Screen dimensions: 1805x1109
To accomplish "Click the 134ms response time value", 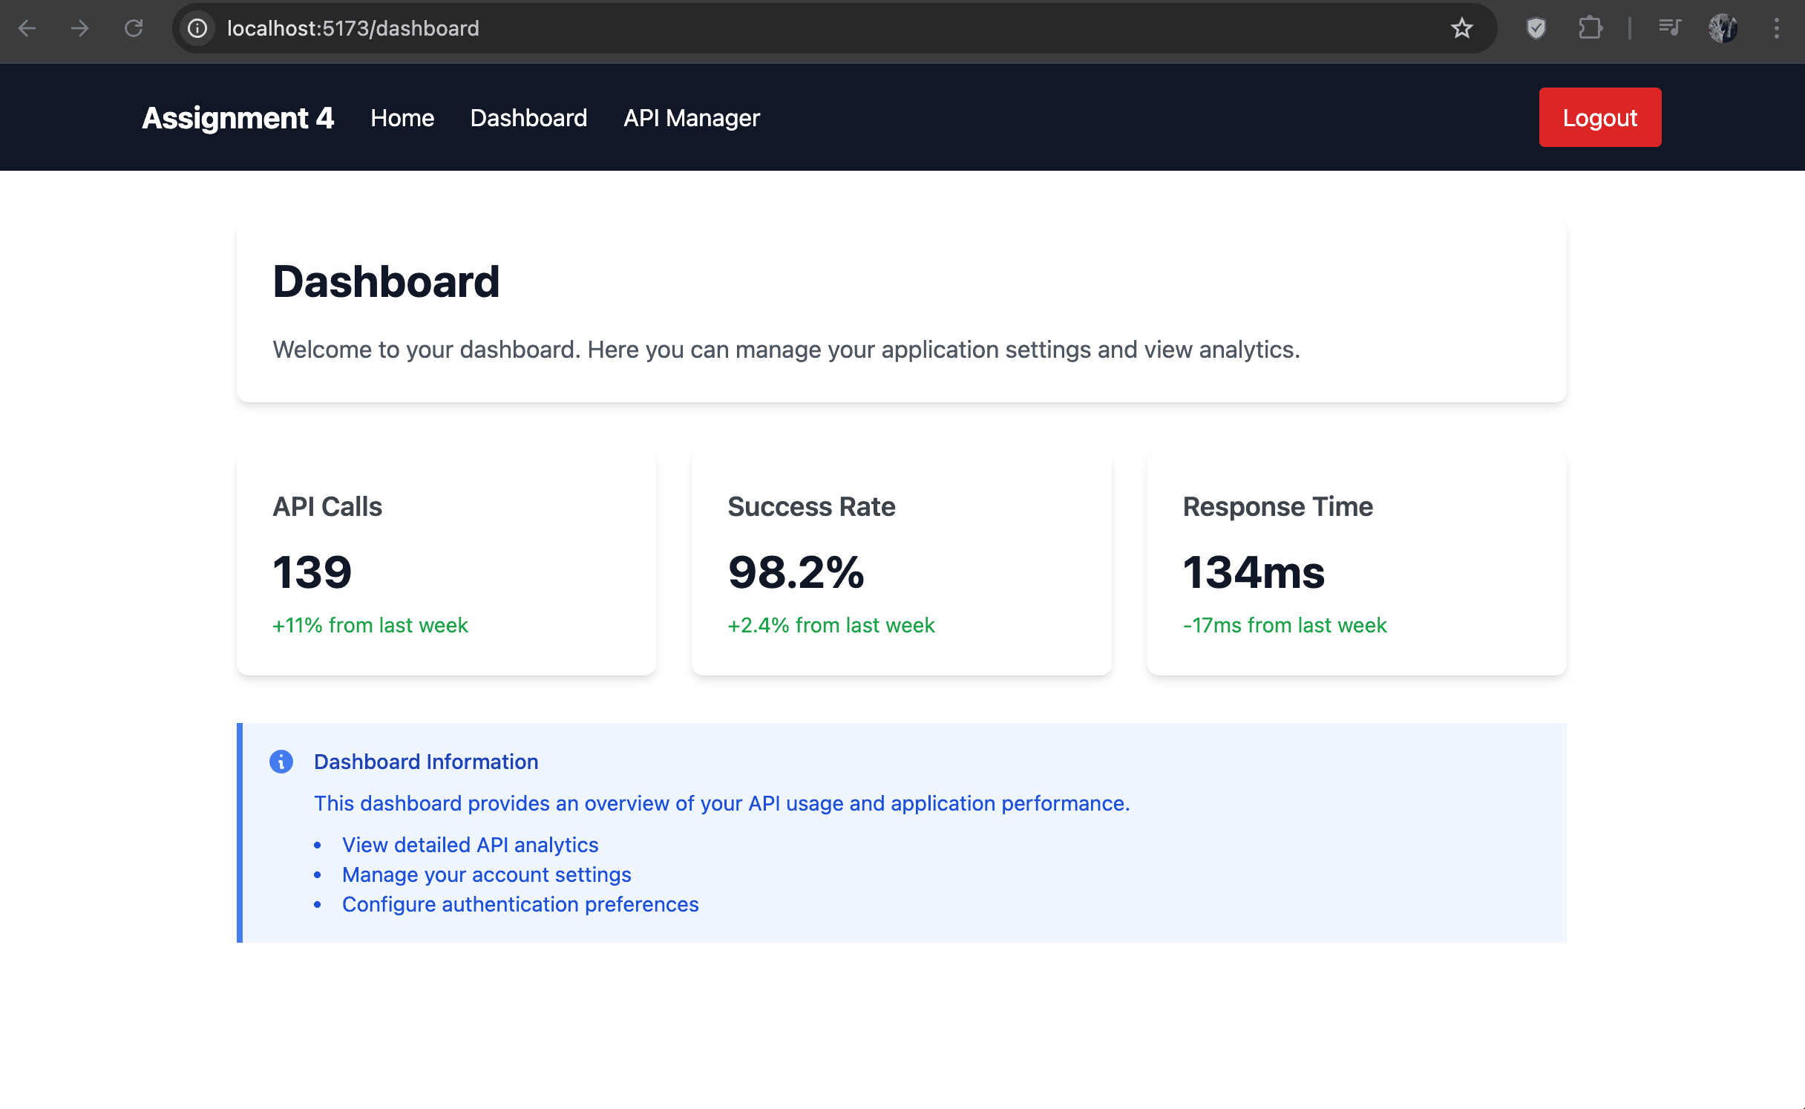I will click(1254, 572).
